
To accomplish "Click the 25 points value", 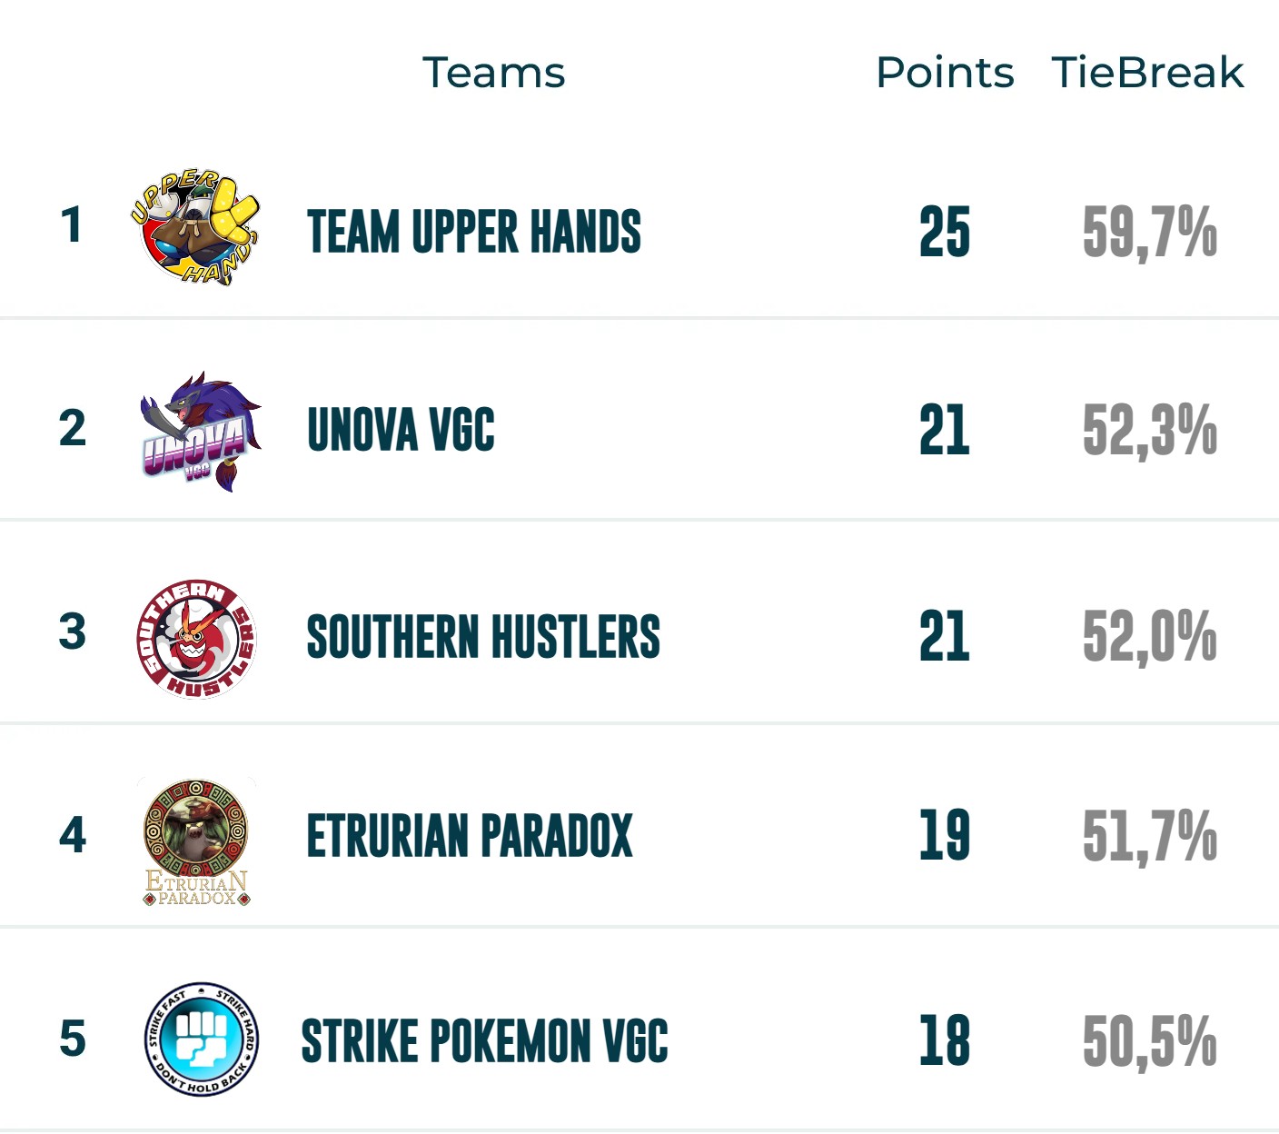I will click(945, 232).
